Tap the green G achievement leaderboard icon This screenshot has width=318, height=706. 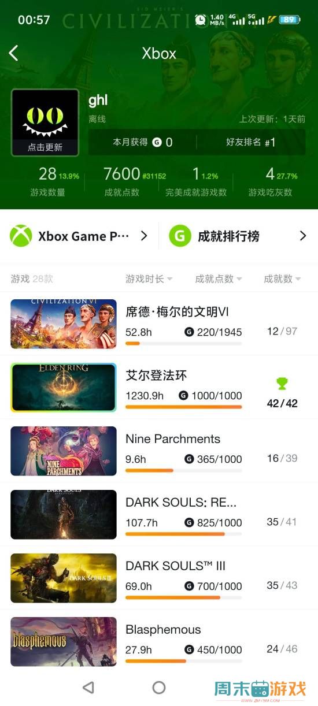[180, 236]
